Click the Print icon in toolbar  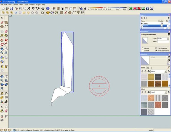pos(43,9)
